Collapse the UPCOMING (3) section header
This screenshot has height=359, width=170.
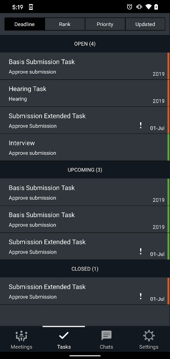click(x=85, y=170)
